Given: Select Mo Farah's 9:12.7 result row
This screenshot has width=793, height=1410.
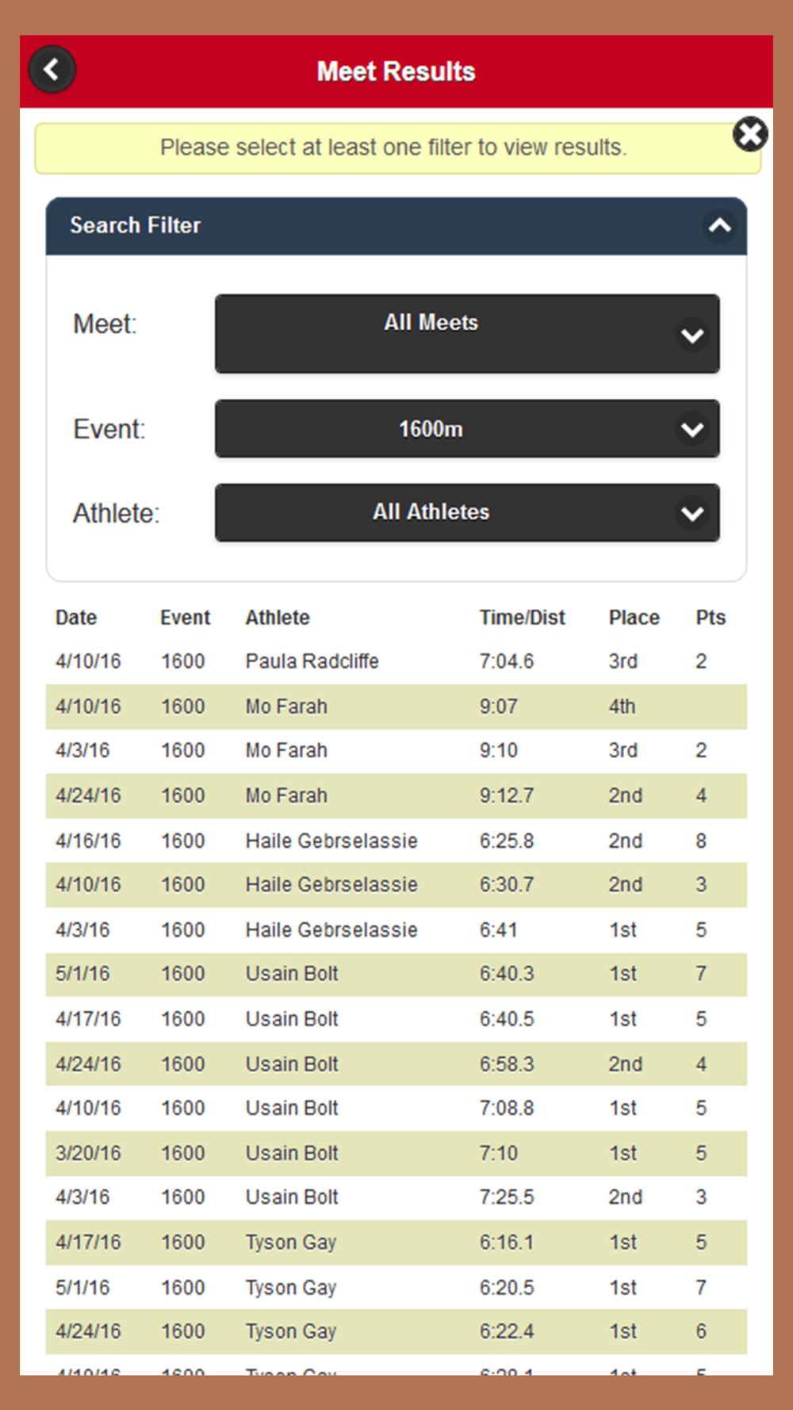Looking at the screenshot, I should point(396,795).
